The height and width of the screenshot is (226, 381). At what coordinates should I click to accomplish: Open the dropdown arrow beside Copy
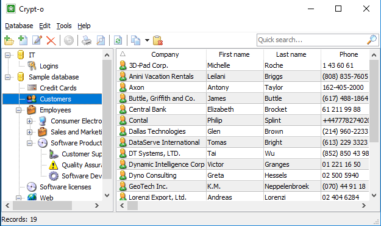pyautogui.click(x=147, y=40)
